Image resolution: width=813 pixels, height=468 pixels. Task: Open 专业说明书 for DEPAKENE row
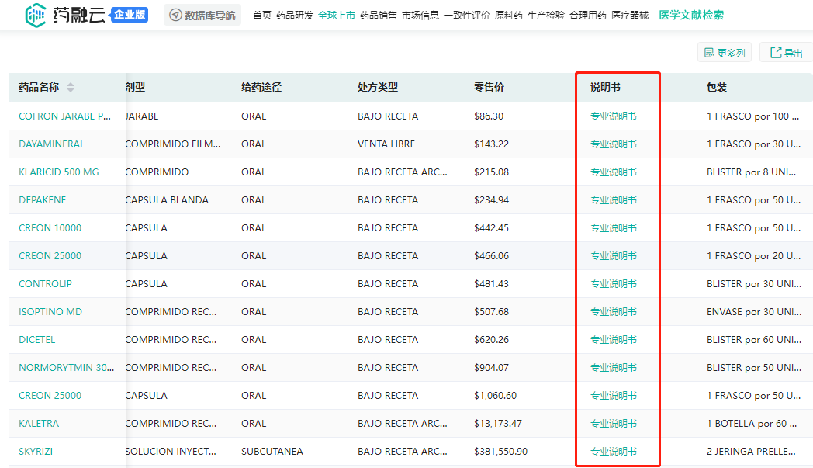(x=614, y=200)
